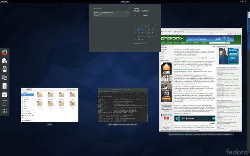Open the Public folder in Files window
The height and width of the screenshot is (156, 250).
click(50, 105)
